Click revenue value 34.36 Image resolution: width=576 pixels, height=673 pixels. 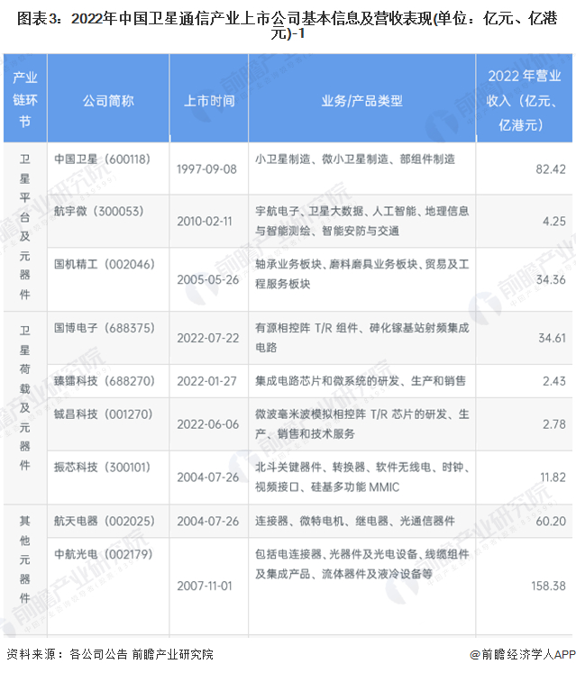pyautogui.click(x=551, y=280)
